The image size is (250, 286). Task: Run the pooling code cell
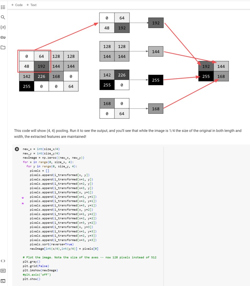[17, 149]
